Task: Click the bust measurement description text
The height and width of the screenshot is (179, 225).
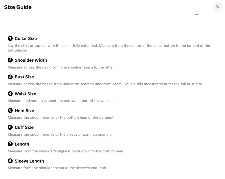Action: point(105,84)
